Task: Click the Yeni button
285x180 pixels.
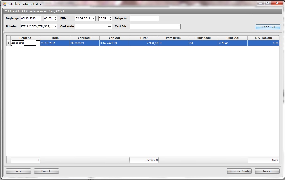Action: [x=18, y=171]
